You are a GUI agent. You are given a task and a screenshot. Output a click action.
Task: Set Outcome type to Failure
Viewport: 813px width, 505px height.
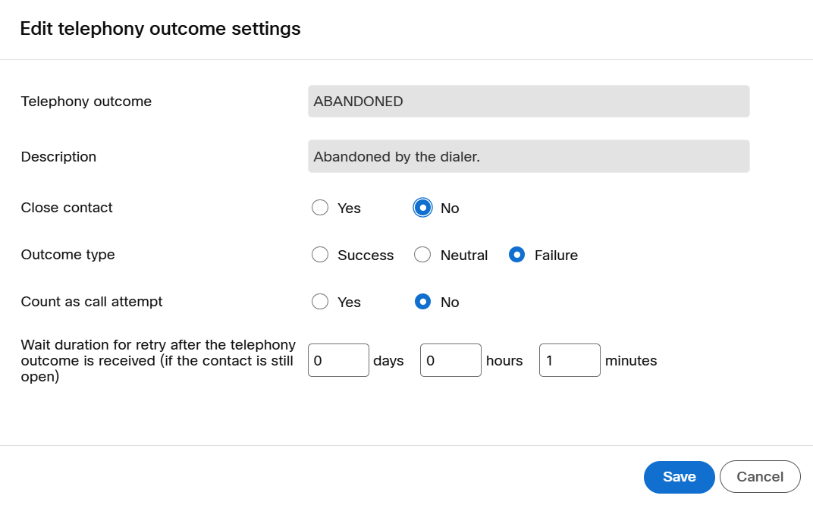(516, 255)
